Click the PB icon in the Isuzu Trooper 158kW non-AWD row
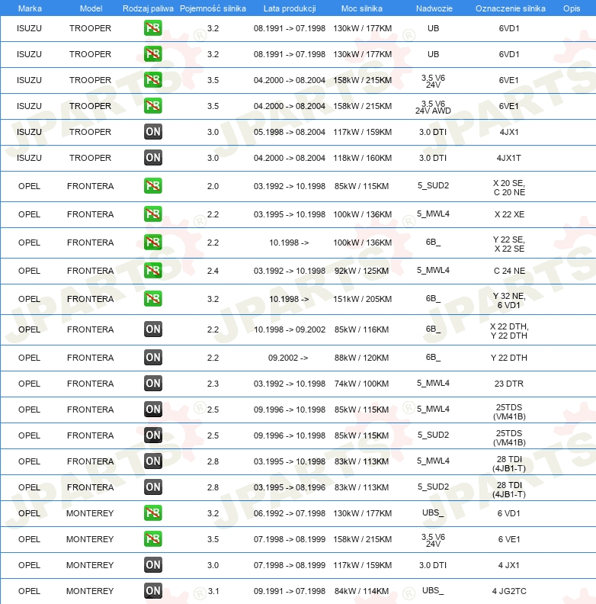 tap(153, 80)
